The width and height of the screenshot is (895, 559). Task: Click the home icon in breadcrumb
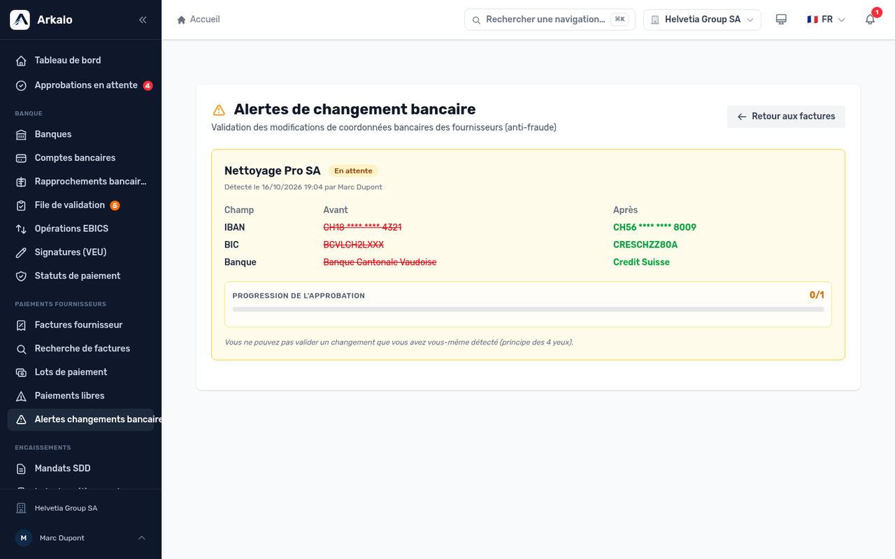[x=182, y=20]
